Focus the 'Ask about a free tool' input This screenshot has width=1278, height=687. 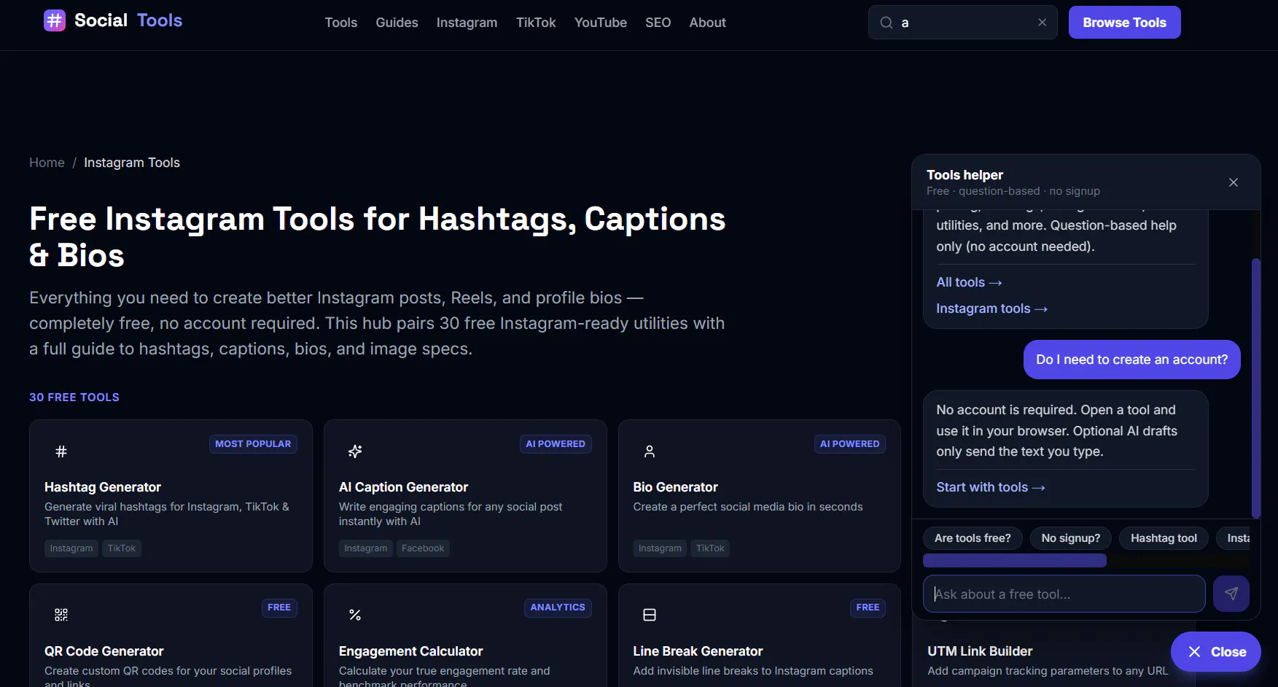click(x=1064, y=594)
